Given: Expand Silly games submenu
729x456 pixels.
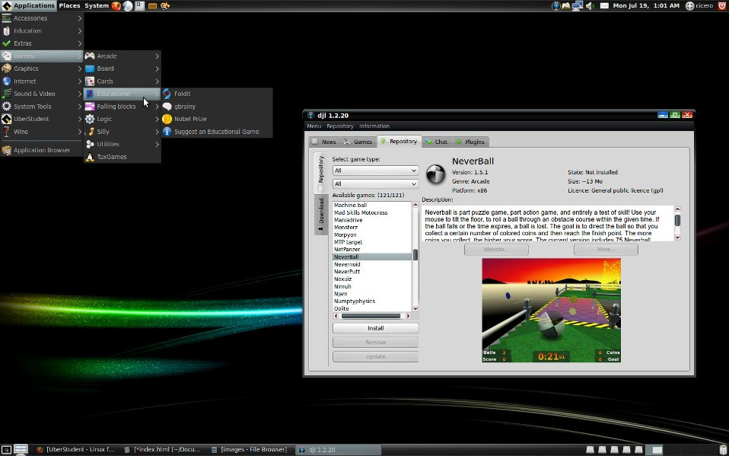Looking at the screenshot, I should point(123,131).
